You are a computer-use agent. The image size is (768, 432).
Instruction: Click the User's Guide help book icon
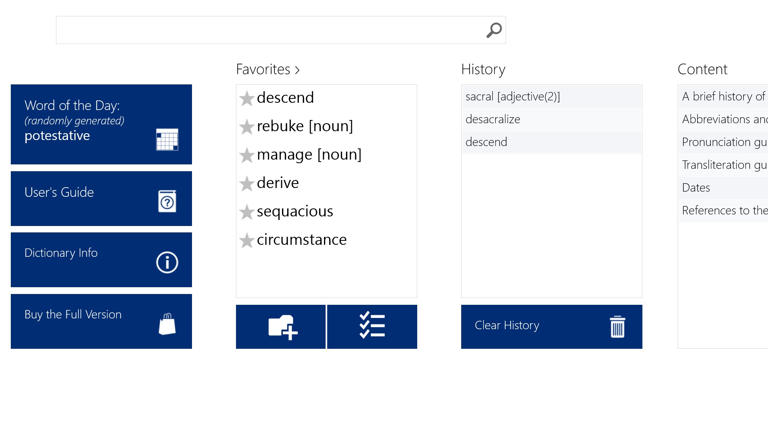pos(167,202)
